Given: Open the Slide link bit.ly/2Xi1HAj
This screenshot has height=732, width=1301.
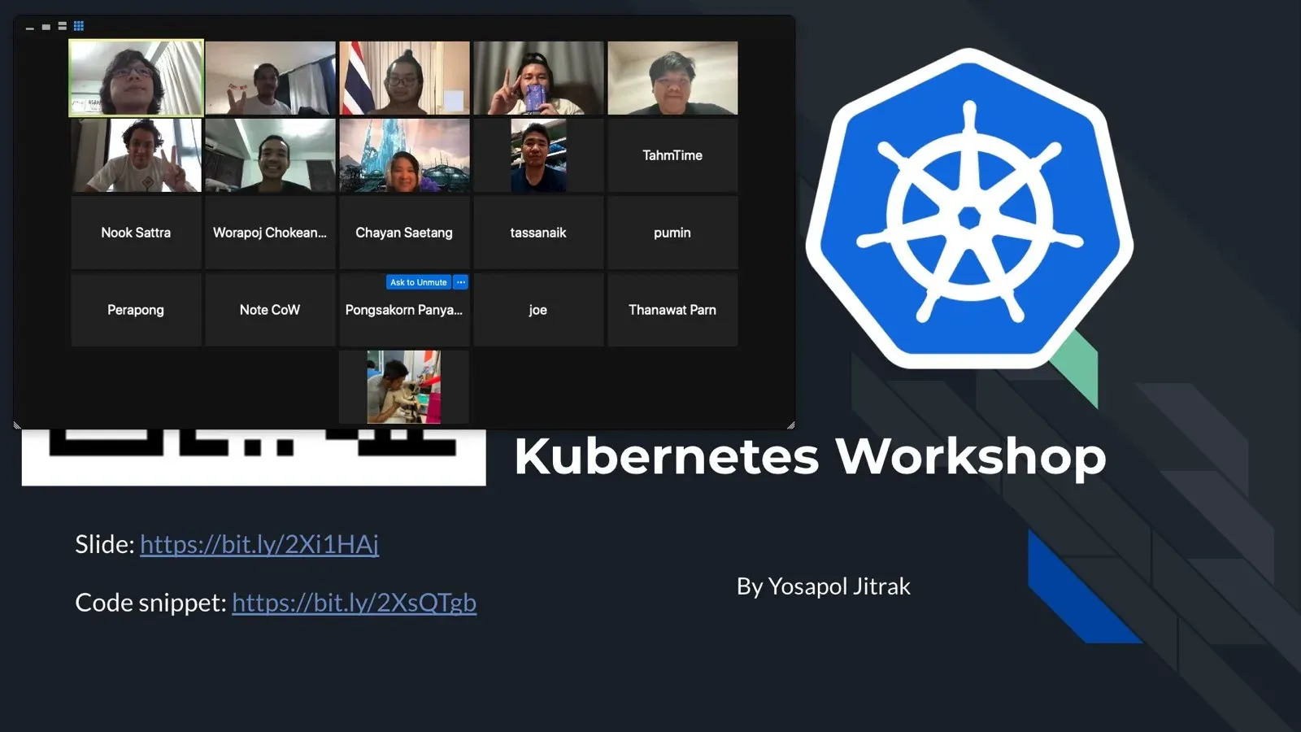Looking at the screenshot, I should point(259,544).
